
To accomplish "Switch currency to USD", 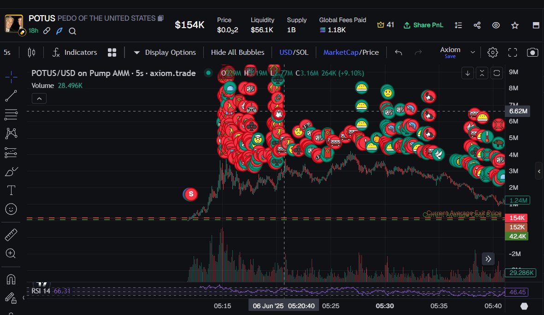I will click(285, 52).
